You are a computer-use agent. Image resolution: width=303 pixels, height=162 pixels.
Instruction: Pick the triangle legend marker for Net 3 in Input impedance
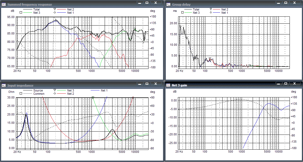coord(55,90)
